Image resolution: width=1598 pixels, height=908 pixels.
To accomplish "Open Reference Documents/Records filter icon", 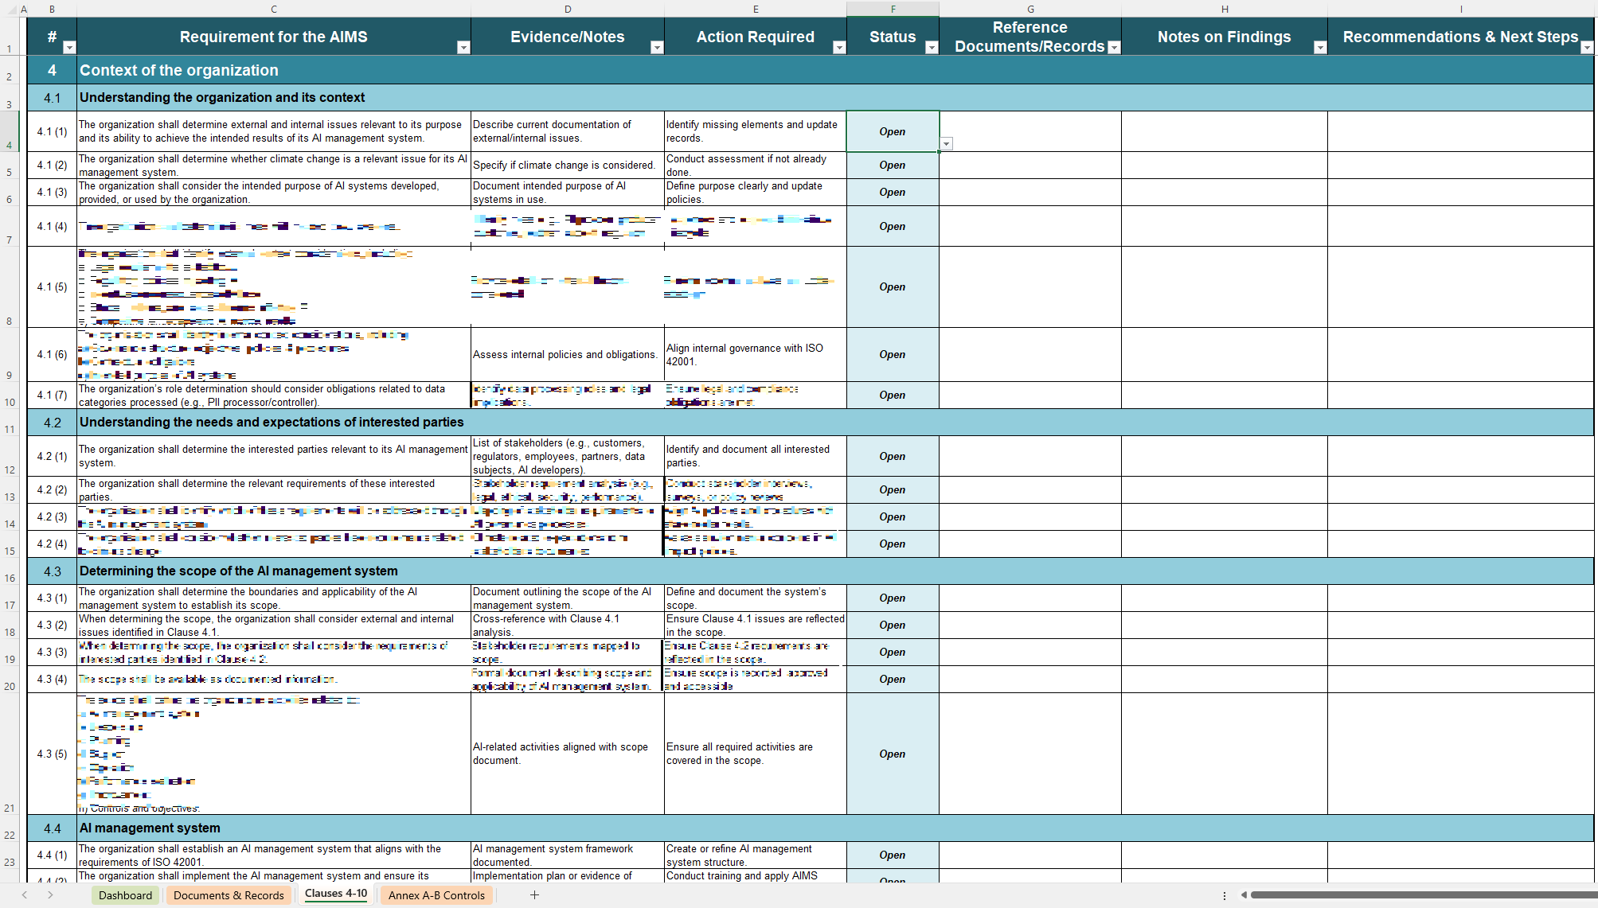I will [1114, 48].
